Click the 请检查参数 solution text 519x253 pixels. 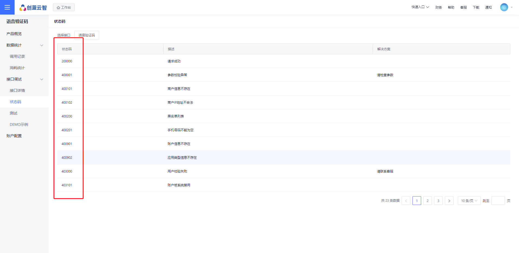pyautogui.click(x=385, y=75)
